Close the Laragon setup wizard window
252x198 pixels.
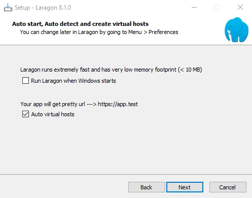tap(240, 7)
